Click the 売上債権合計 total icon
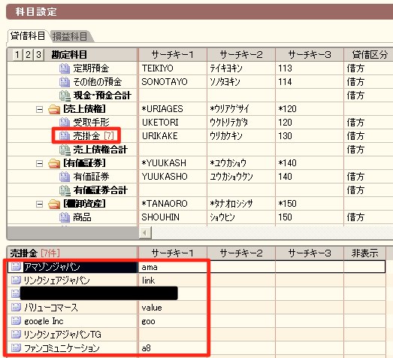The height and width of the screenshot is (358, 393). click(x=65, y=150)
